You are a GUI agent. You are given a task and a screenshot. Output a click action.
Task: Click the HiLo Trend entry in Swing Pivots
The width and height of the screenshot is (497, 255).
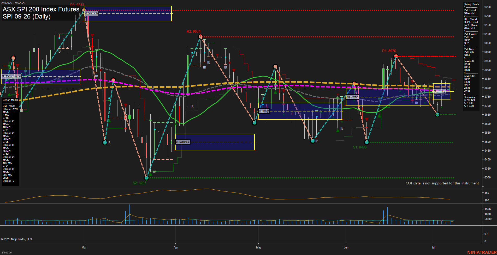pyautogui.click(x=471, y=24)
